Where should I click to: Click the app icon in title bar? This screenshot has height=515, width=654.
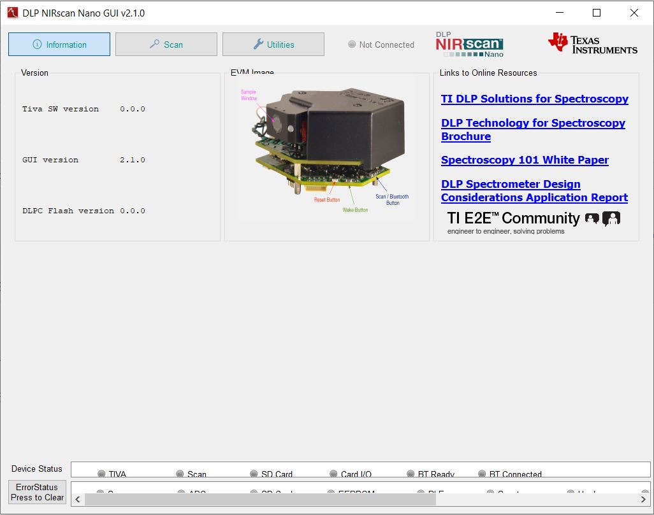point(13,13)
